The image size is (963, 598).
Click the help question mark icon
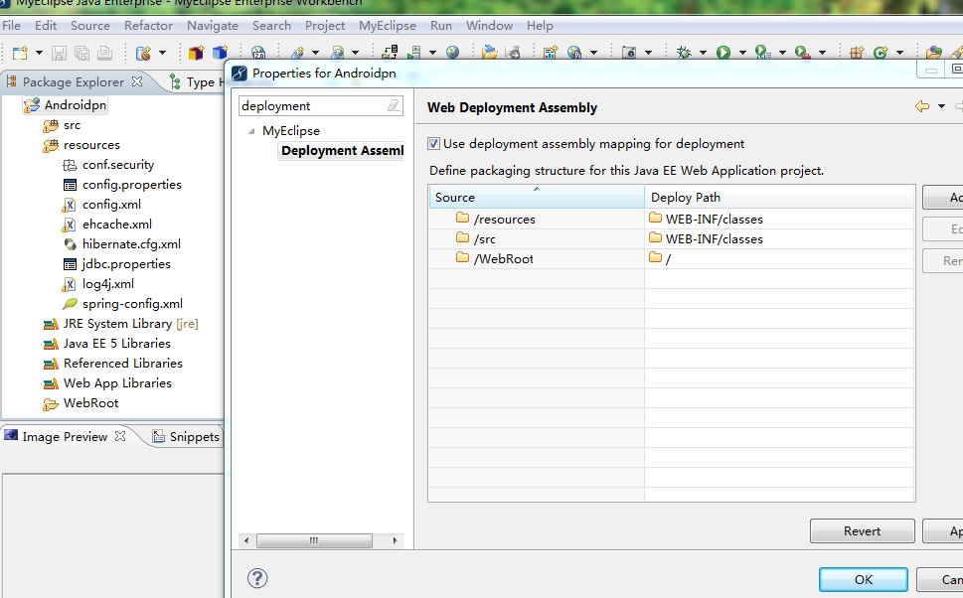click(257, 578)
